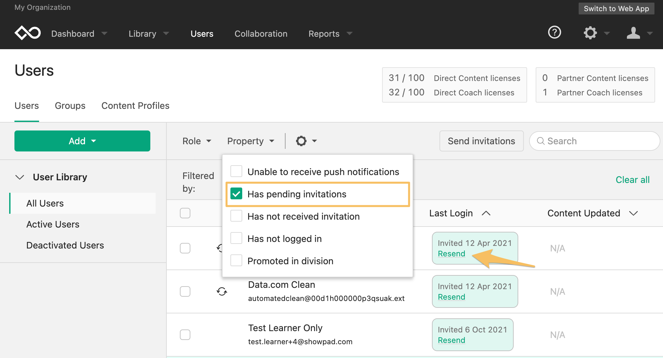
Task: Click Send invitations button
Action: tap(481, 141)
